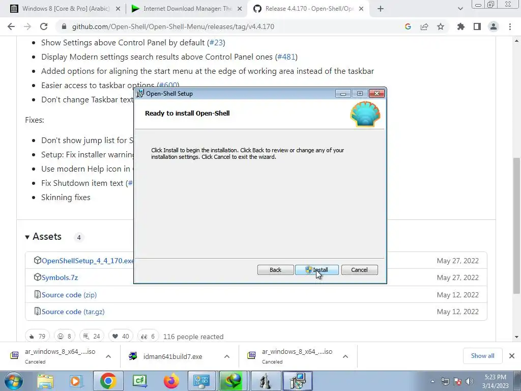Image resolution: width=521 pixels, height=391 pixels.
Task: Open issue #23 link
Action: (x=216, y=43)
